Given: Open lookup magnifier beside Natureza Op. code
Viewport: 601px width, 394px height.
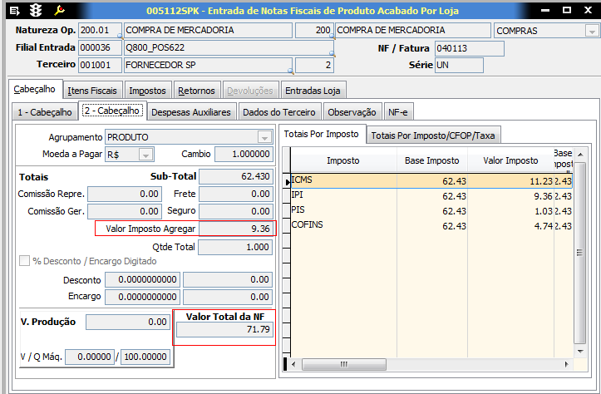Looking at the screenshot, I should [x=120, y=37].
